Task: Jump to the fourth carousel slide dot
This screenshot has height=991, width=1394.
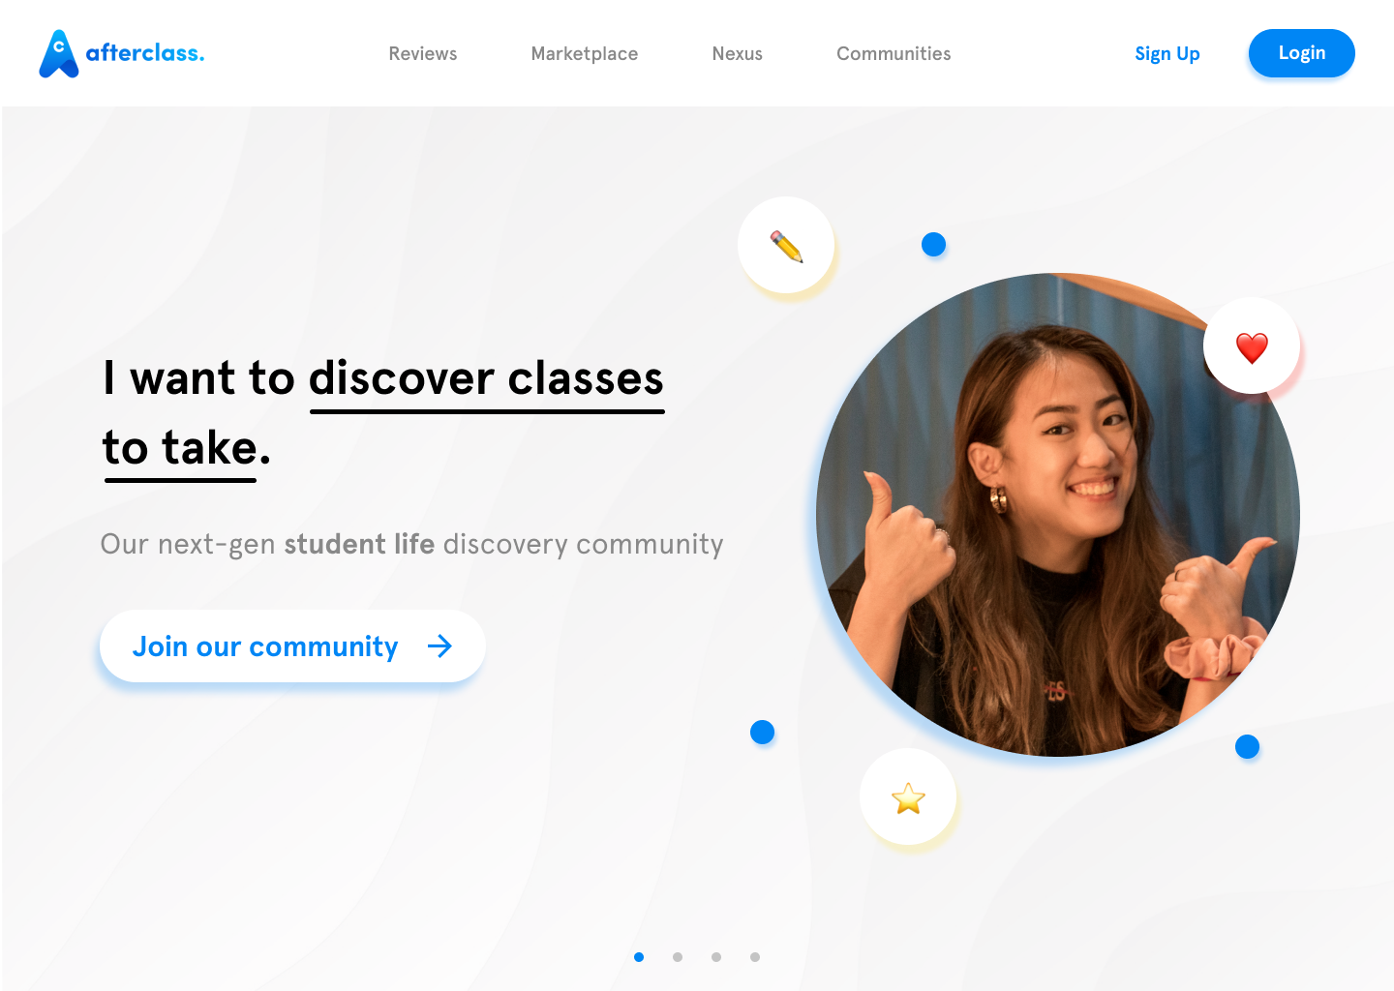Action: (755, 957)
